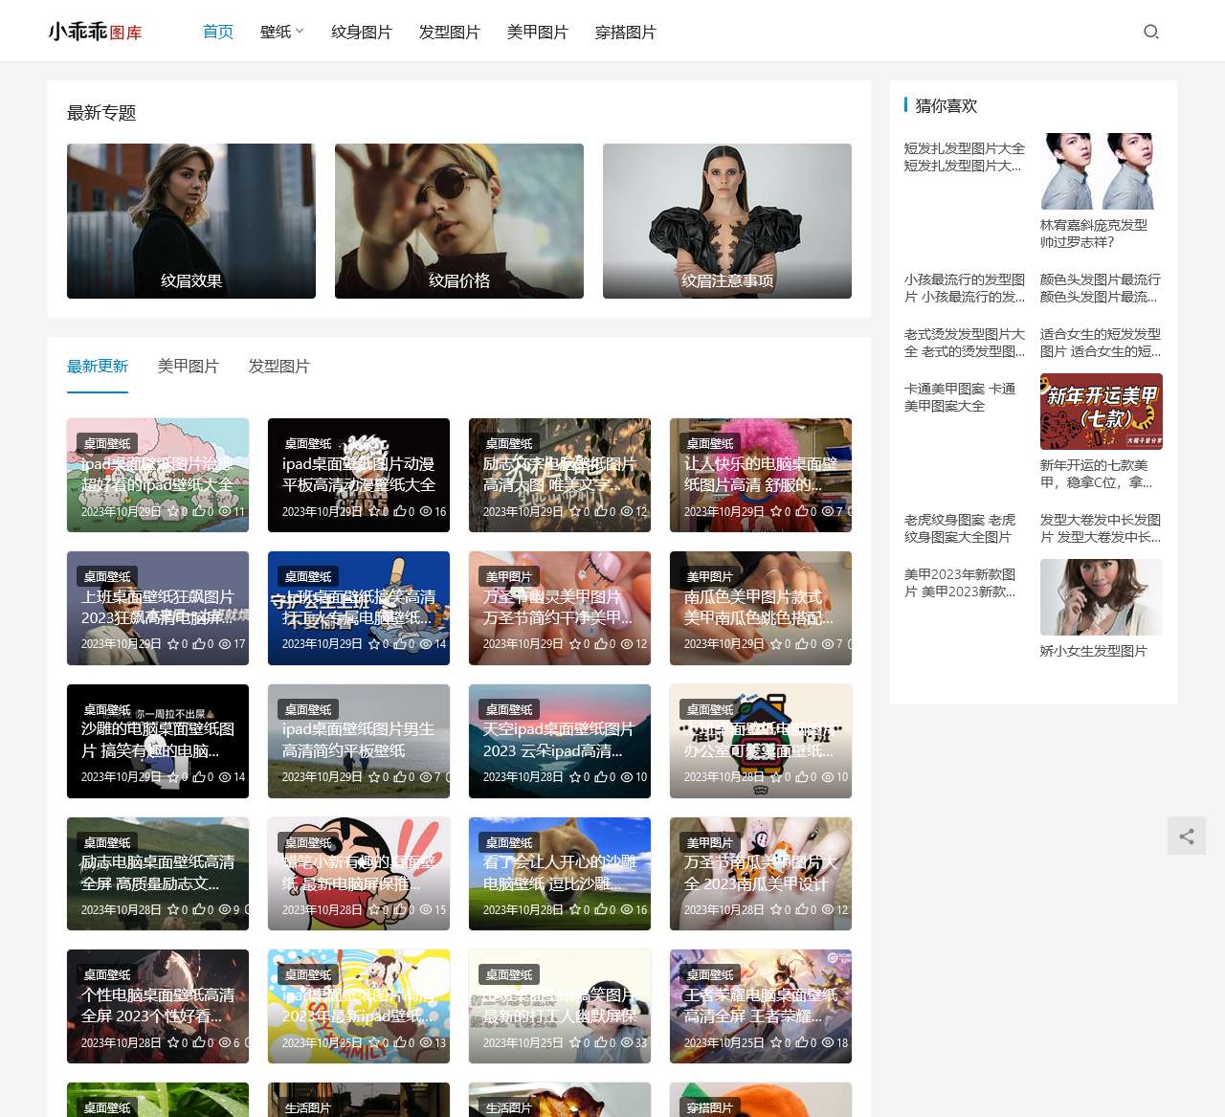This screenshot has width=1225, height=1117.
Task: Open the 纹眉价格 featured topic image
Action: tap(459, 221)
